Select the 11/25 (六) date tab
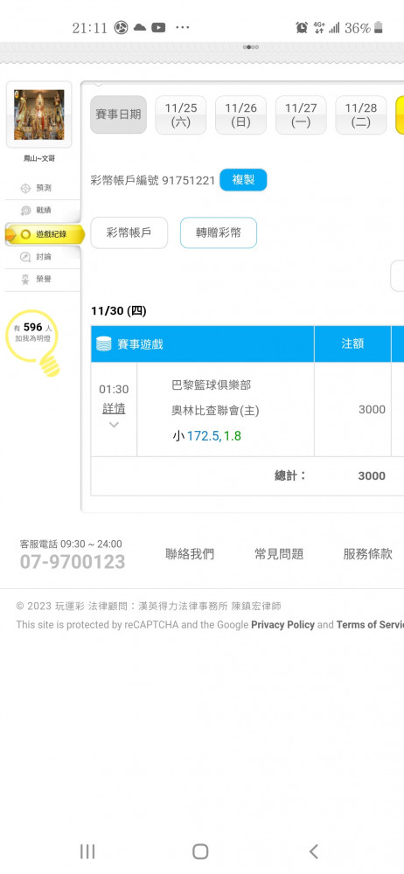The image size is (404, 874). point(181,114)
